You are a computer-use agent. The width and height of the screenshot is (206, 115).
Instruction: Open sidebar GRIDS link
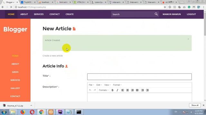click(15, 72)
